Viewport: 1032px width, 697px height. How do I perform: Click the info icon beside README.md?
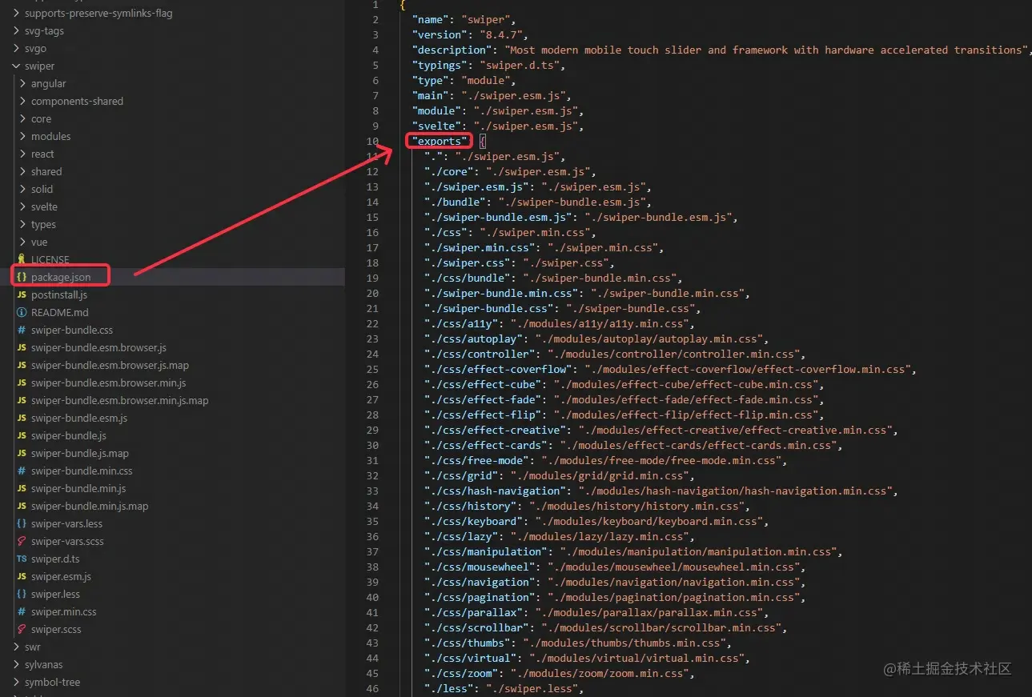(22, 312)
